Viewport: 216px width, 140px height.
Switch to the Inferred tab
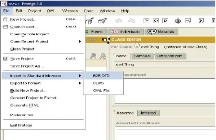148,113
